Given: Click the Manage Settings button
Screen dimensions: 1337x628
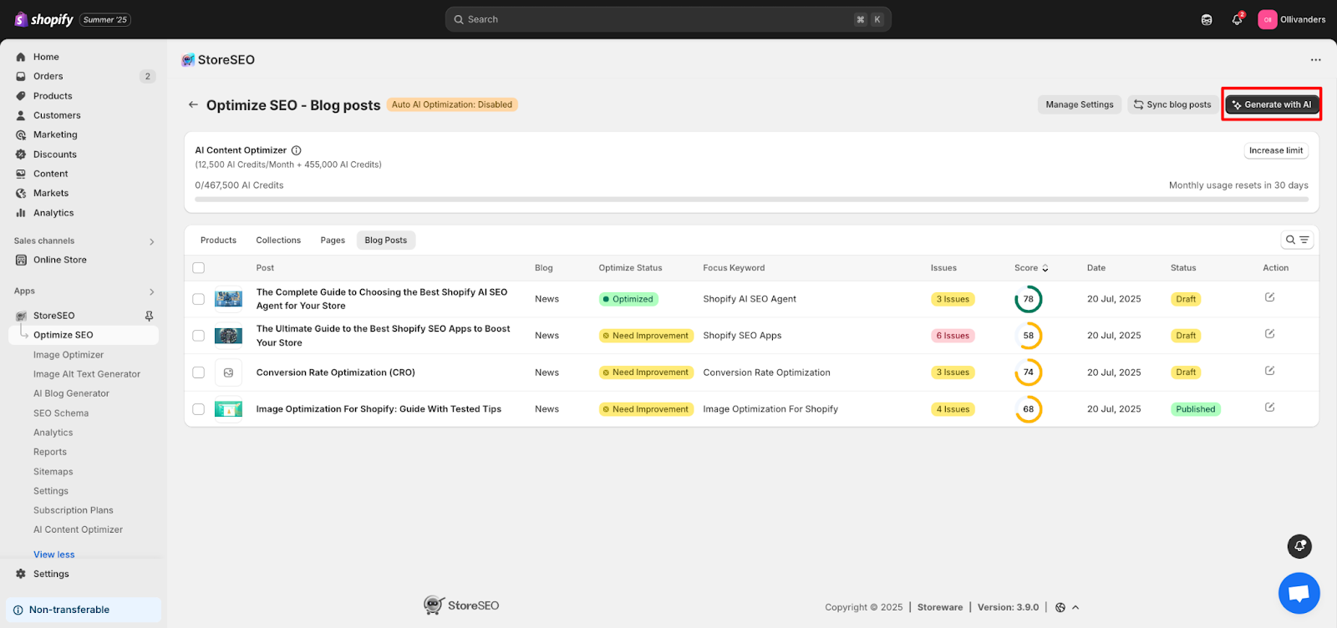Looking at the screenshot, I should coord(1080,104).
